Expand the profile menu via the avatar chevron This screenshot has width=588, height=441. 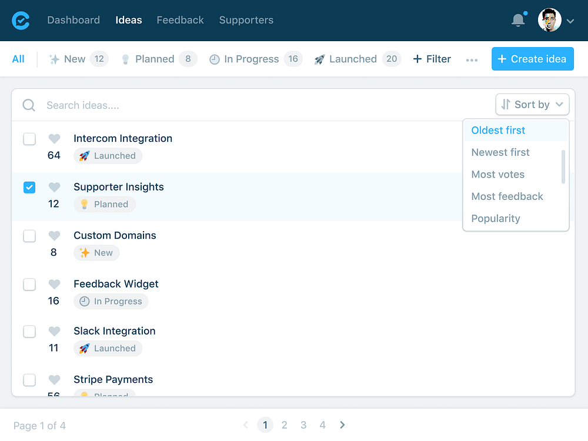point(569,21)
